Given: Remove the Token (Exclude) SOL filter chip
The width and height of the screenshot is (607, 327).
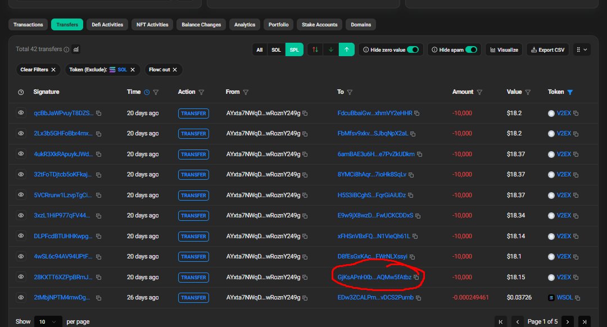Looking at the screenshot, I should click(x=133, y=70).
